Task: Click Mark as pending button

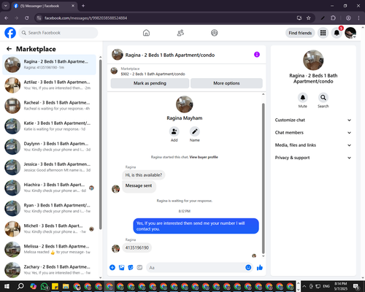Action: pyautogui.click(x=150, y=83)
